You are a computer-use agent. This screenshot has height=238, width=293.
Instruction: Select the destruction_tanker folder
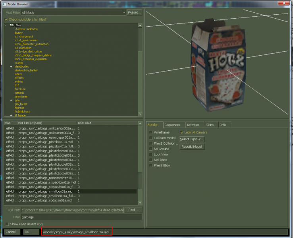[26, 70]
